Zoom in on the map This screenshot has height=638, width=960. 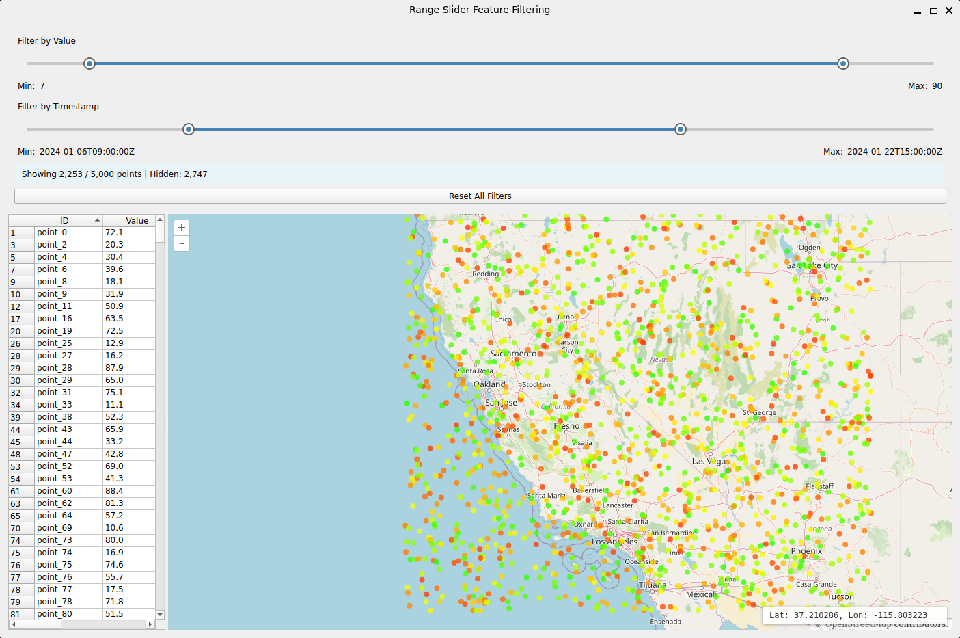point(182,228)
